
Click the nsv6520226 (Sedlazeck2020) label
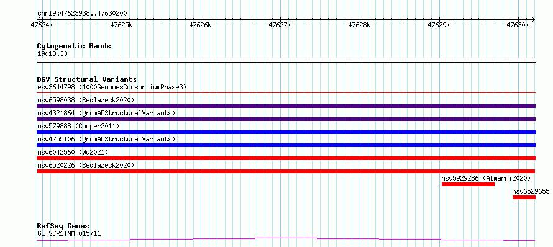pyautogui.click(x=86, y=165)
